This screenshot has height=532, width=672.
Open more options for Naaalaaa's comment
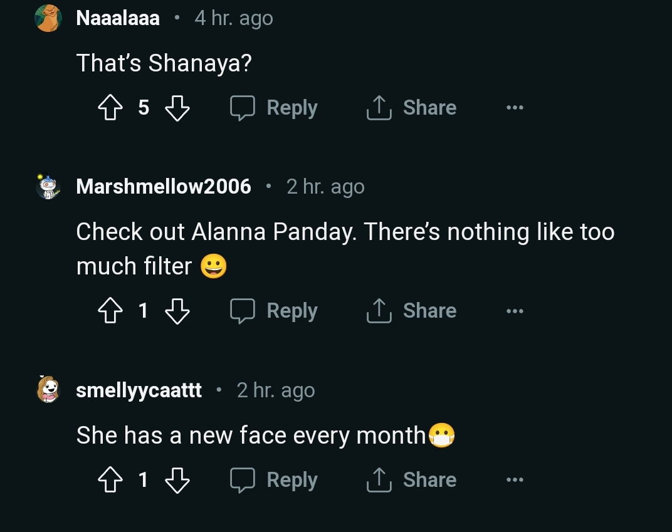514,108
